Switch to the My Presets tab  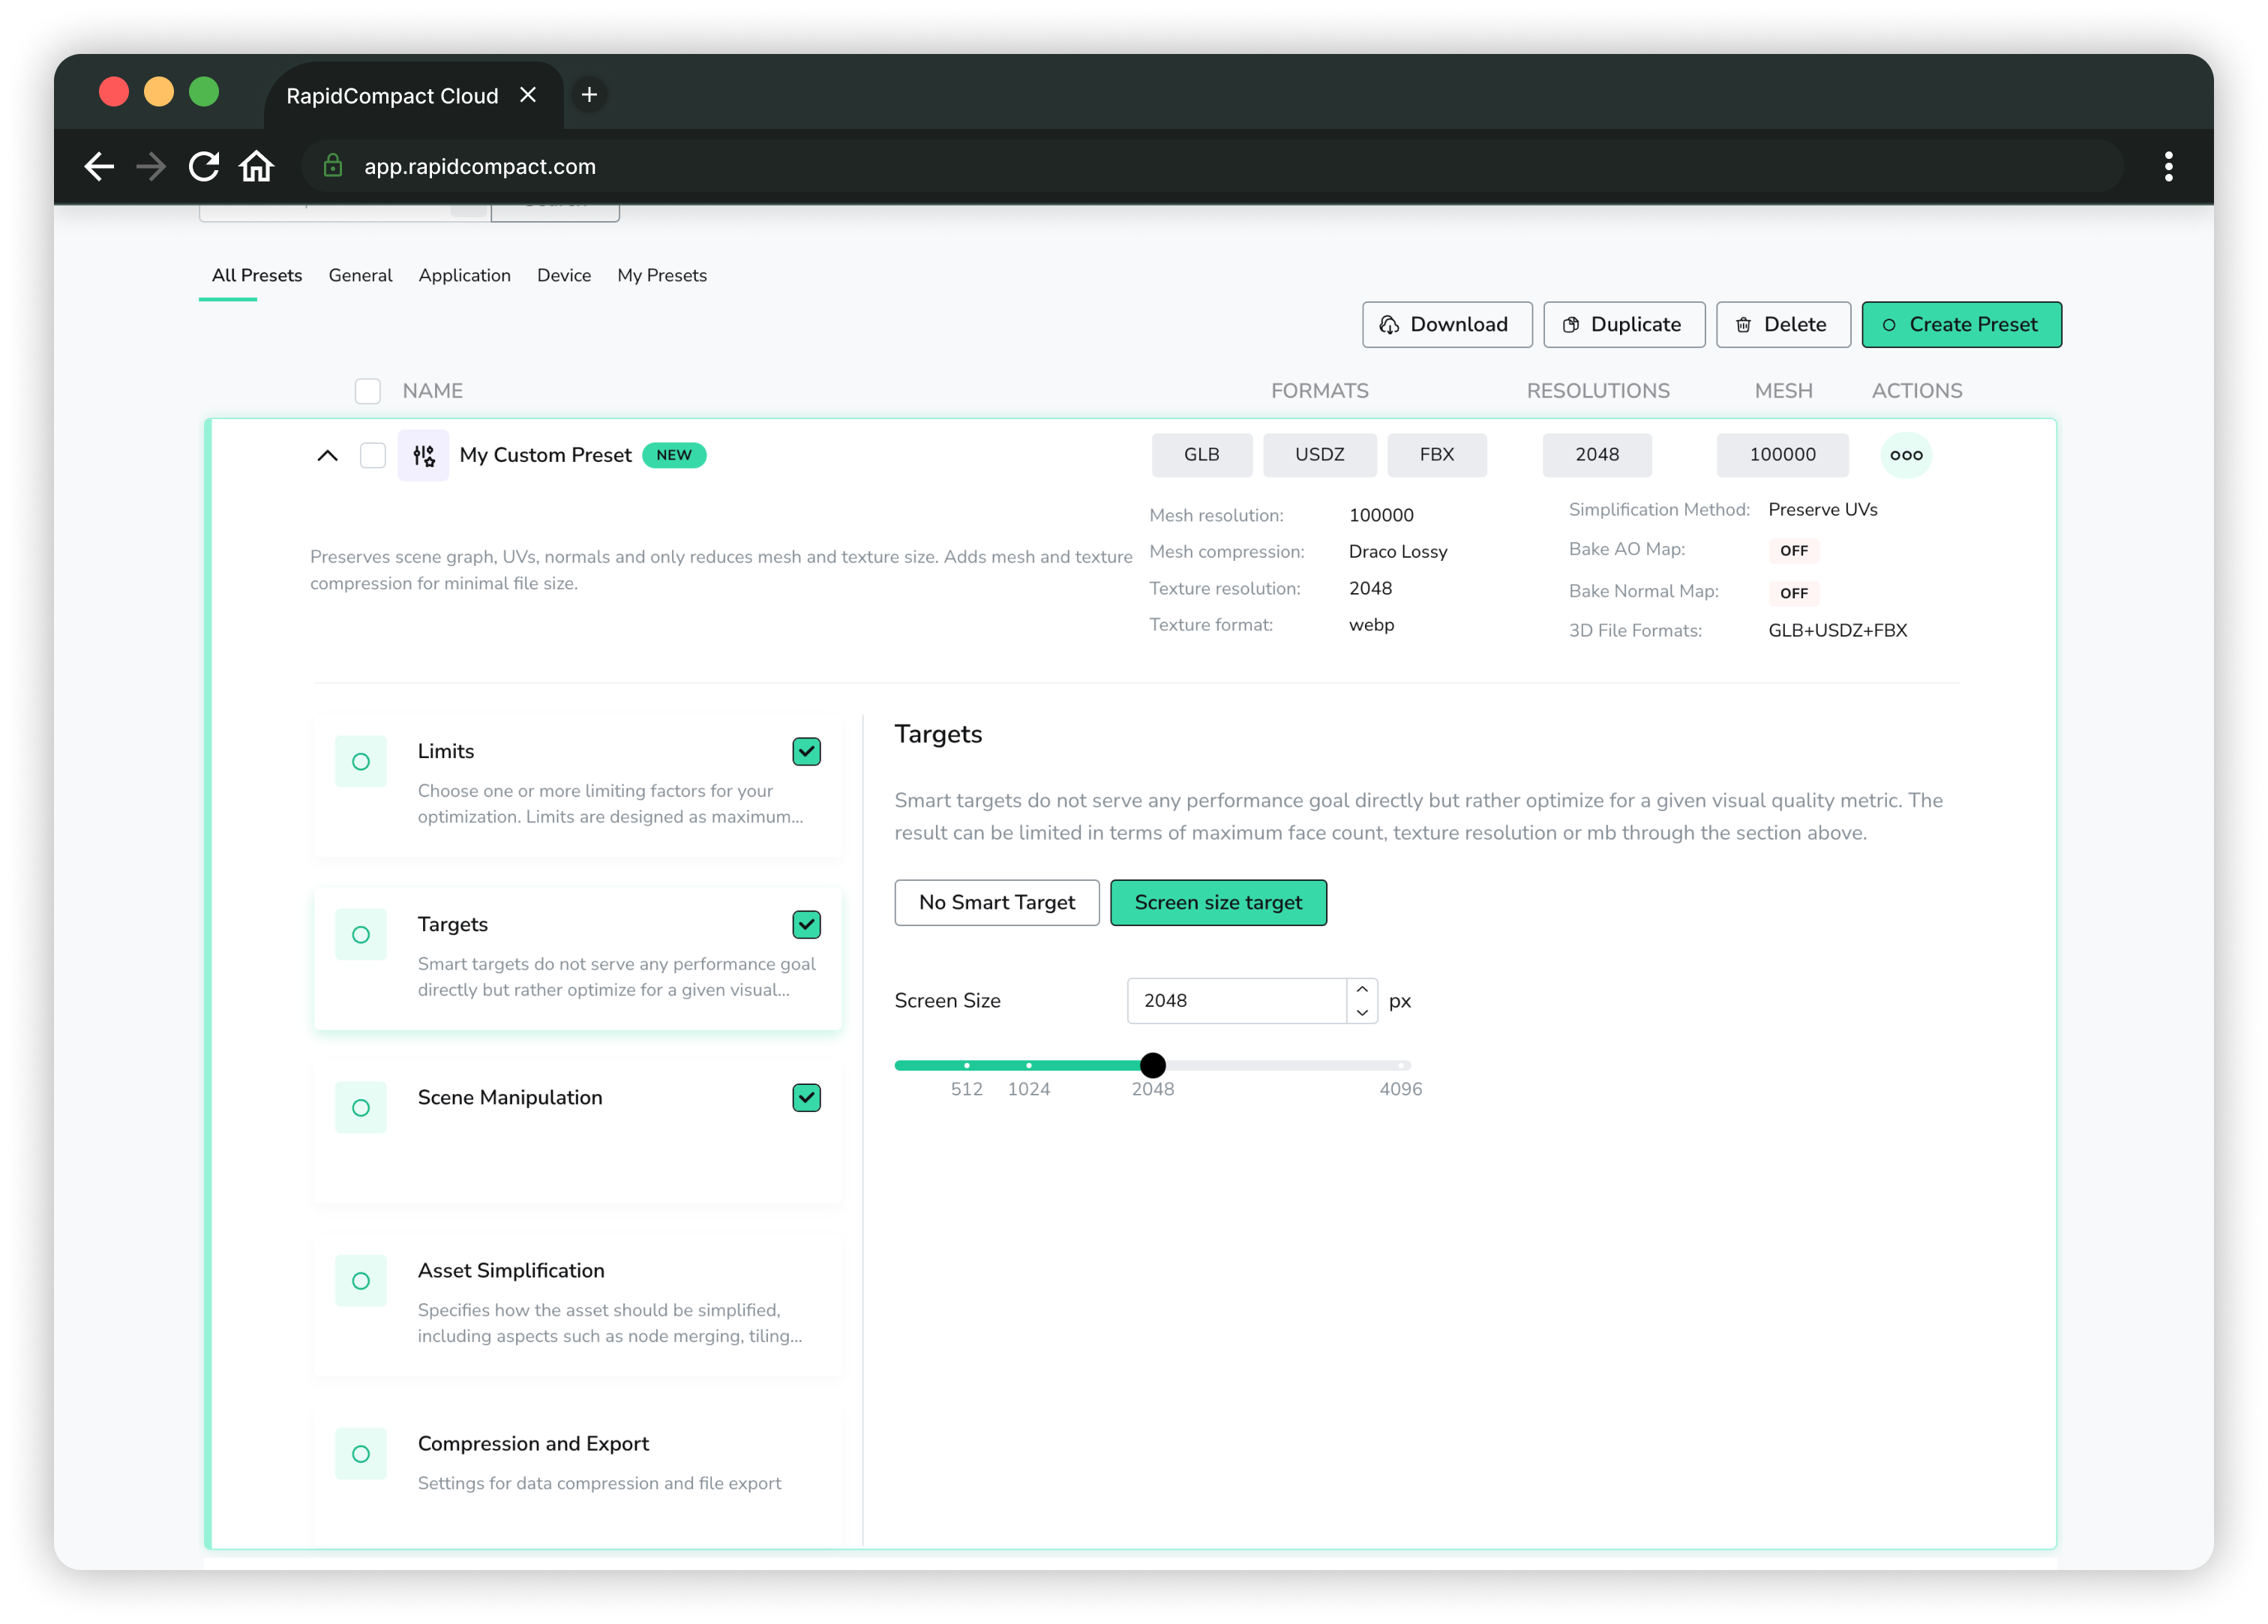coord(662,275)
